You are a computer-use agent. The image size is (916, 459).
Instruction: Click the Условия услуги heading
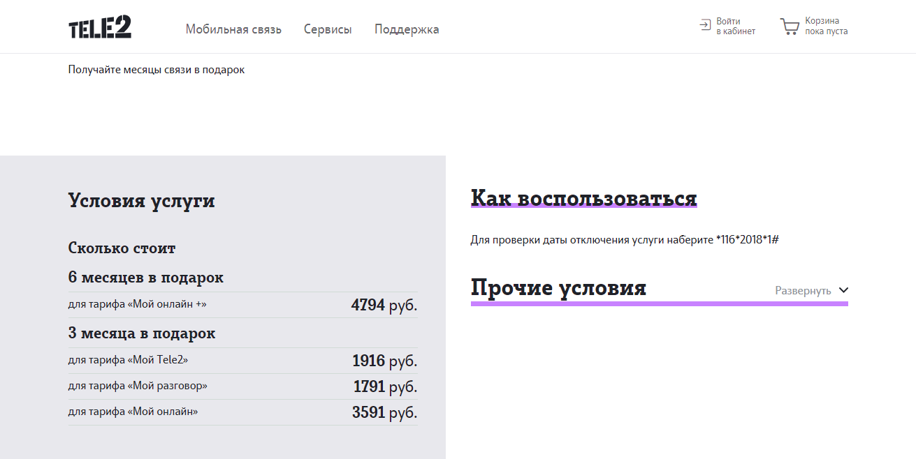(x=141, y=201)
